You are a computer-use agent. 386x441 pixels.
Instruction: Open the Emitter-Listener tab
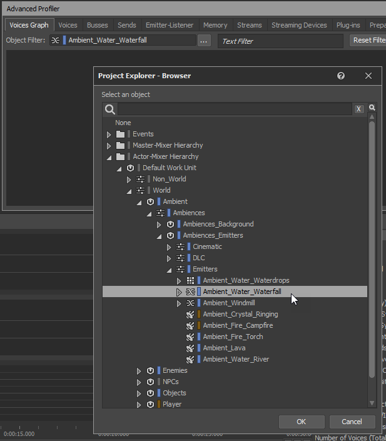(168, 25)
